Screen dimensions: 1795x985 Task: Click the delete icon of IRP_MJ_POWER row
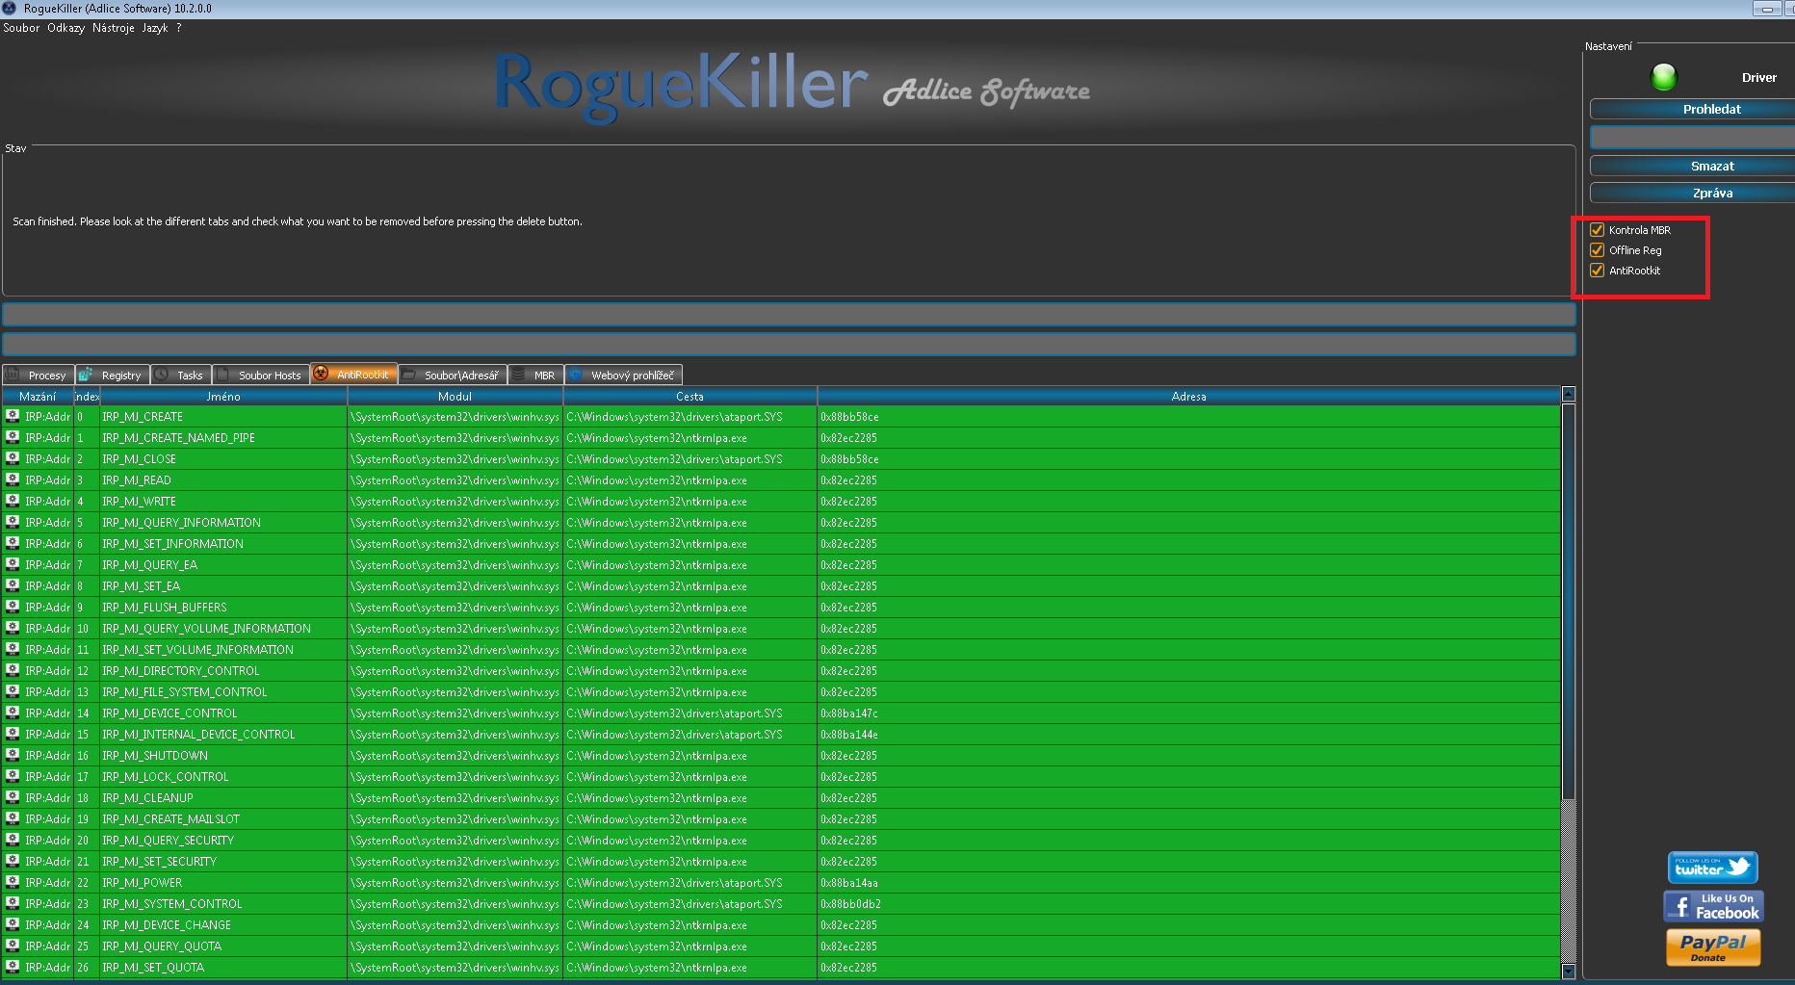13,882
